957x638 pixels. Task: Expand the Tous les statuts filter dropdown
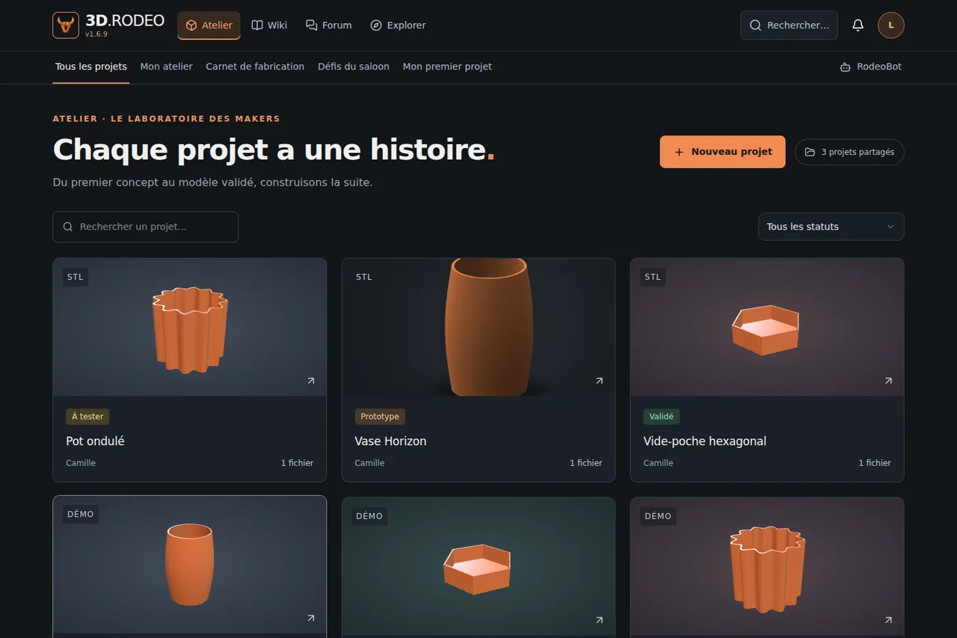coord(831,227)
